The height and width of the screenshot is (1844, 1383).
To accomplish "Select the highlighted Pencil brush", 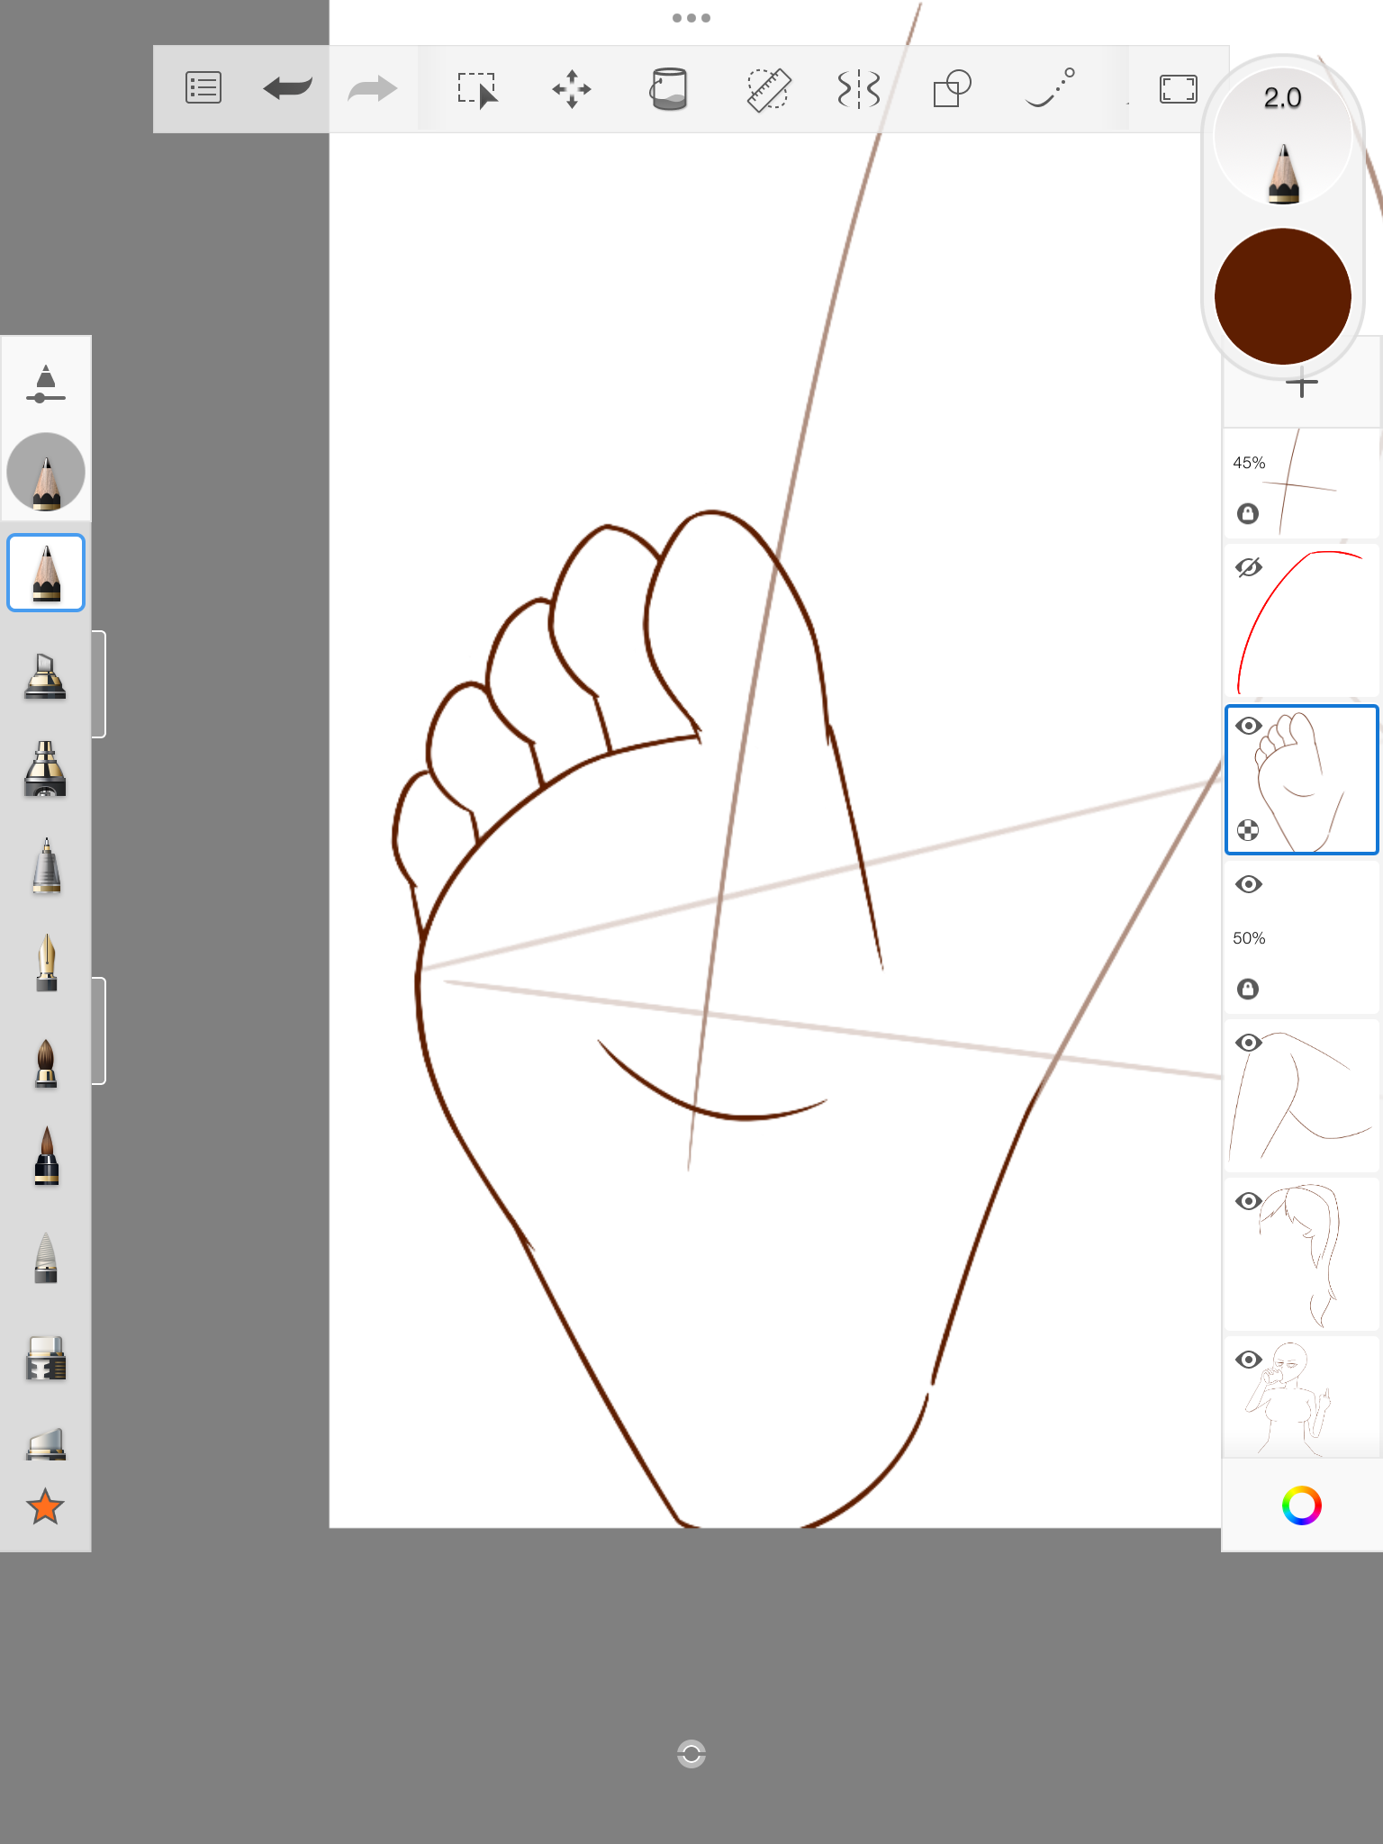I will [x=46, y=573].
